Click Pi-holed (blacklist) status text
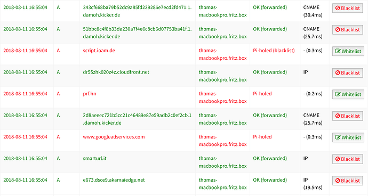The width and height of the screenshot is (368, 196). [274, 51]
